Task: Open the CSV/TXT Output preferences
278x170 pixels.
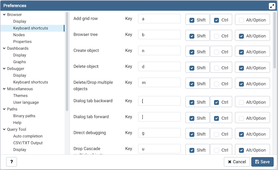Action: [28, 143]
